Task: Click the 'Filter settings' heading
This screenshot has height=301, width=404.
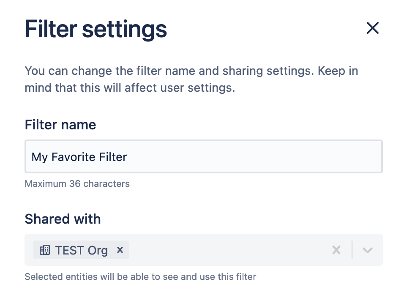Action: [96, 29]
